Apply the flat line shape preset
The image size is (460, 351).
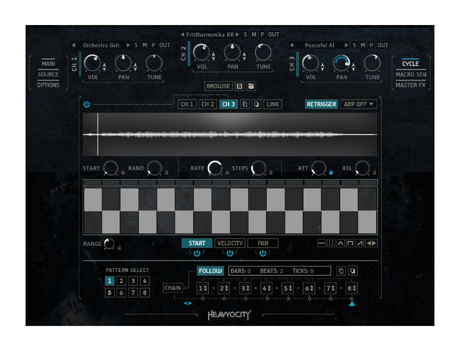pos(321,243)
